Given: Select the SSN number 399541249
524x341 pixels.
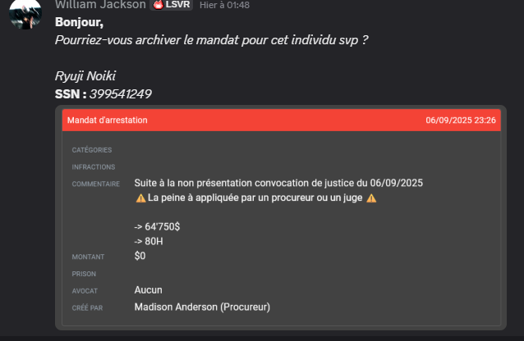Looking at the screenshot, I should click(x=121, y=94).
